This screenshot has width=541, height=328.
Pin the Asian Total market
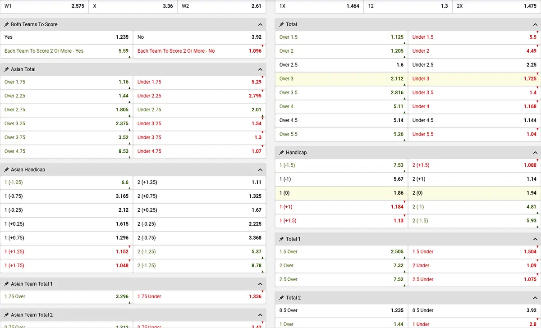coord(7,69)
